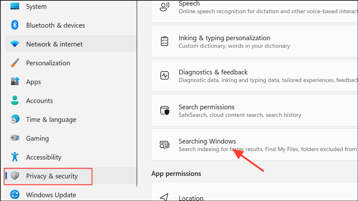Screen dimensions: 358x201
Task: Click the Location arrow icon
Action: click(x=164, y=197)
